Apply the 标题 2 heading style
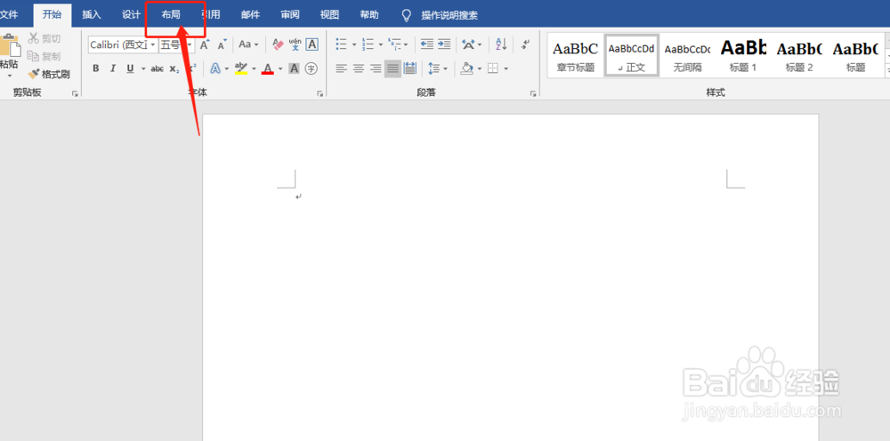Screen dimensions: 890x441 click(x=799, y=55)
